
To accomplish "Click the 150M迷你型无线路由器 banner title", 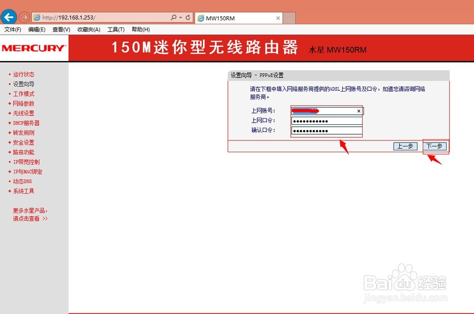I will point(205,47).
